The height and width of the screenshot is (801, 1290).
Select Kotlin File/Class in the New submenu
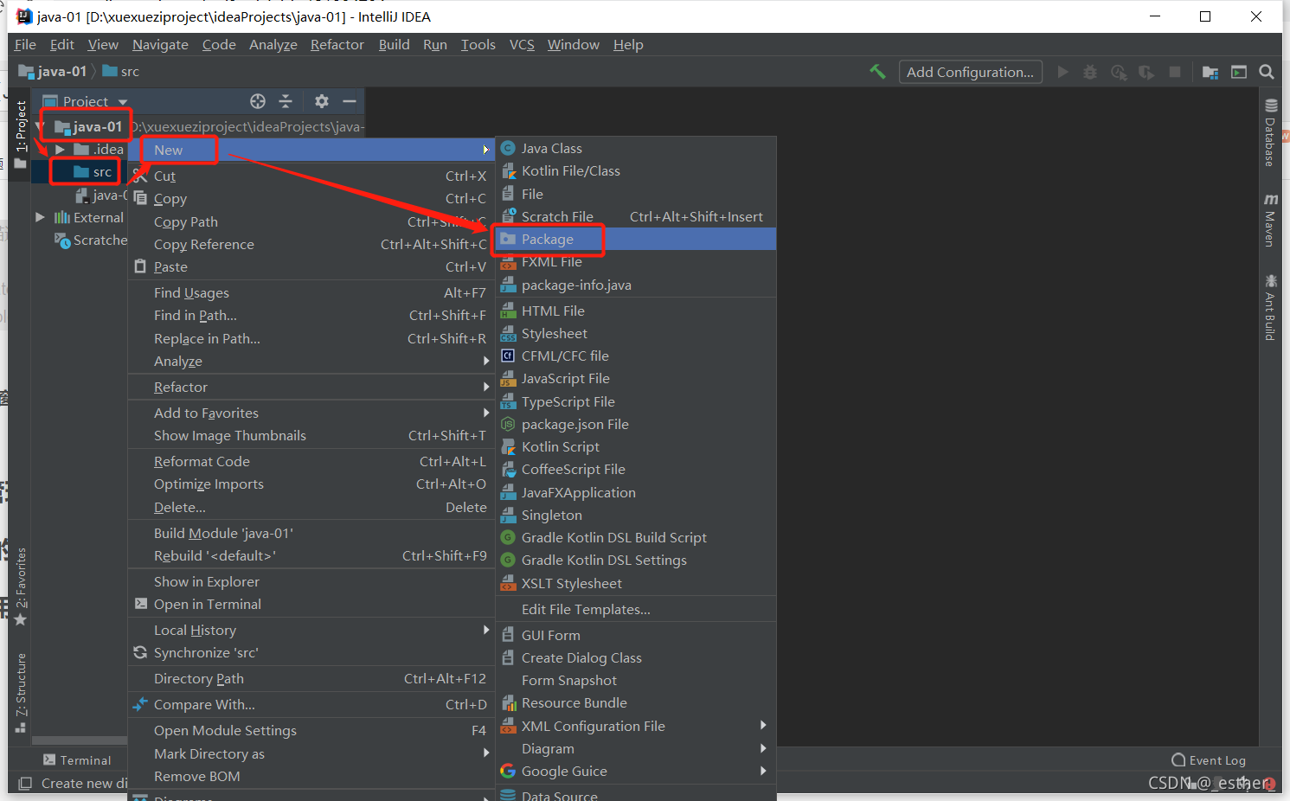tap(636, 170)
